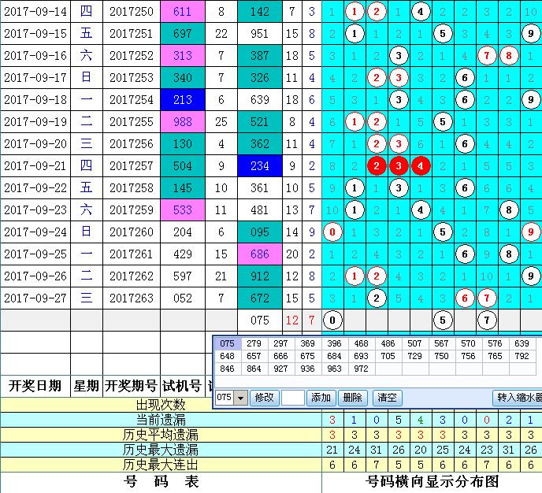Select number 792 in the list grid

click(522, 356)
